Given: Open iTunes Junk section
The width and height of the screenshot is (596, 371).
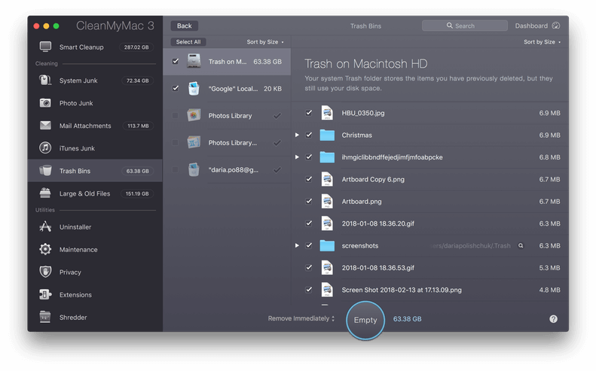Looking at the screenshot, I should tap(95, 148).
